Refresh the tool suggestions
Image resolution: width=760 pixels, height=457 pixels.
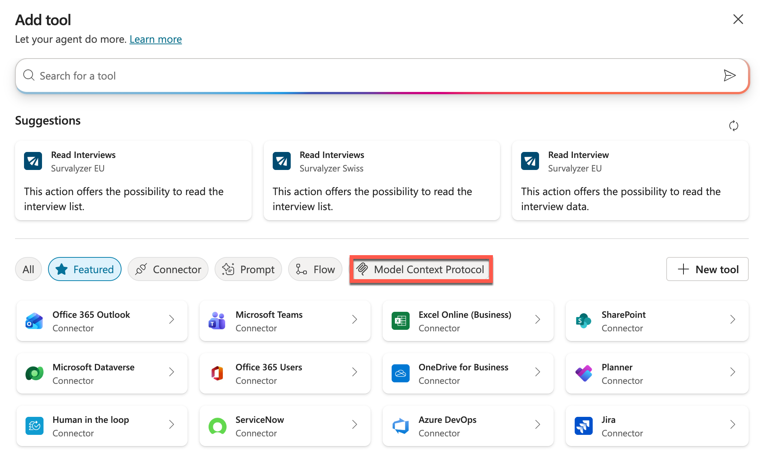[734, 126]
